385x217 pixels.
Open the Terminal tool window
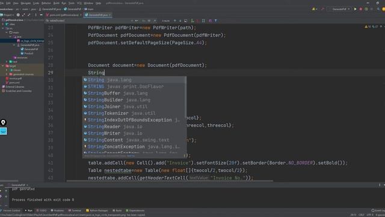click(75, 210)
